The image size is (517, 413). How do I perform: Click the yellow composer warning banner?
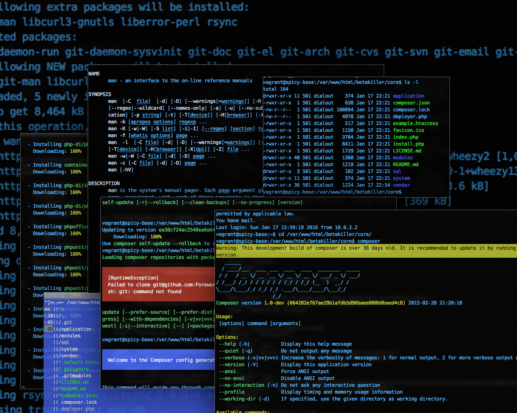[366, 251]
